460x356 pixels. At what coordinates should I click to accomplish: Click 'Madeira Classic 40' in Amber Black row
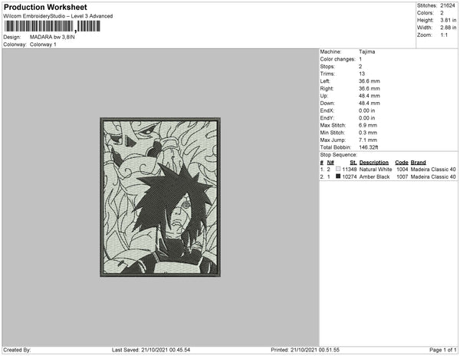coord(433,176)
